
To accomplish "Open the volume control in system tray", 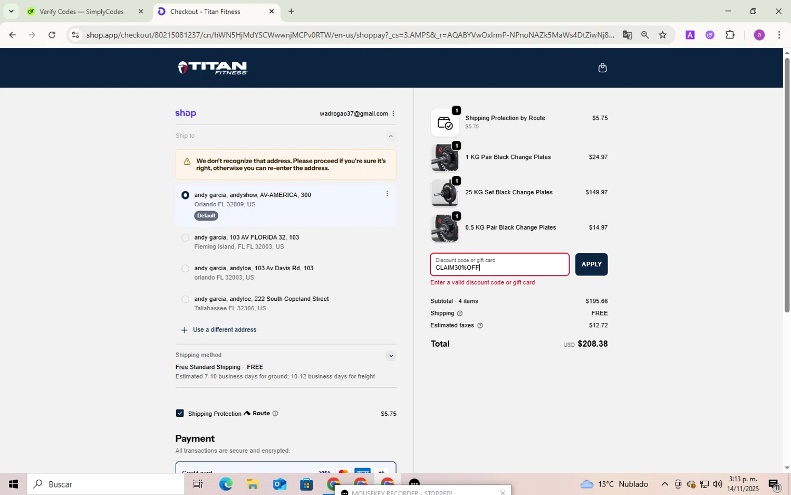I will (717, 484).
